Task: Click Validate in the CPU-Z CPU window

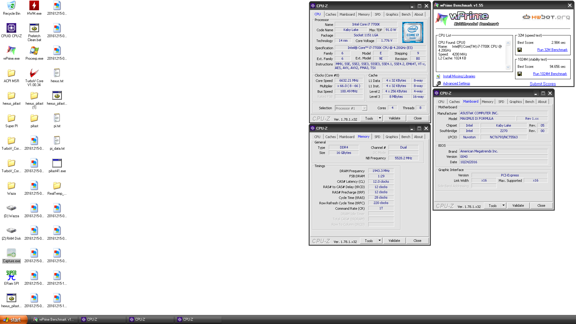Action: 394,118
